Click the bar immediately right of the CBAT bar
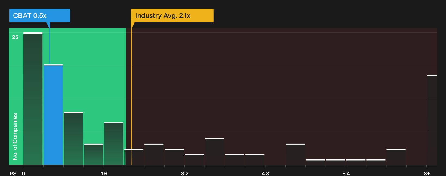The width and height of the screenshot is (446, 176). (73, 138)
